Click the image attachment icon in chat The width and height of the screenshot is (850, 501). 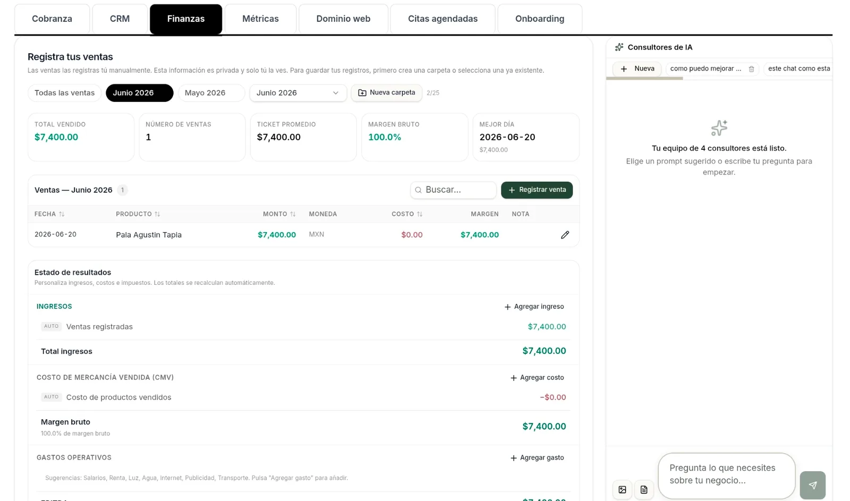click(x=622, y=489)
